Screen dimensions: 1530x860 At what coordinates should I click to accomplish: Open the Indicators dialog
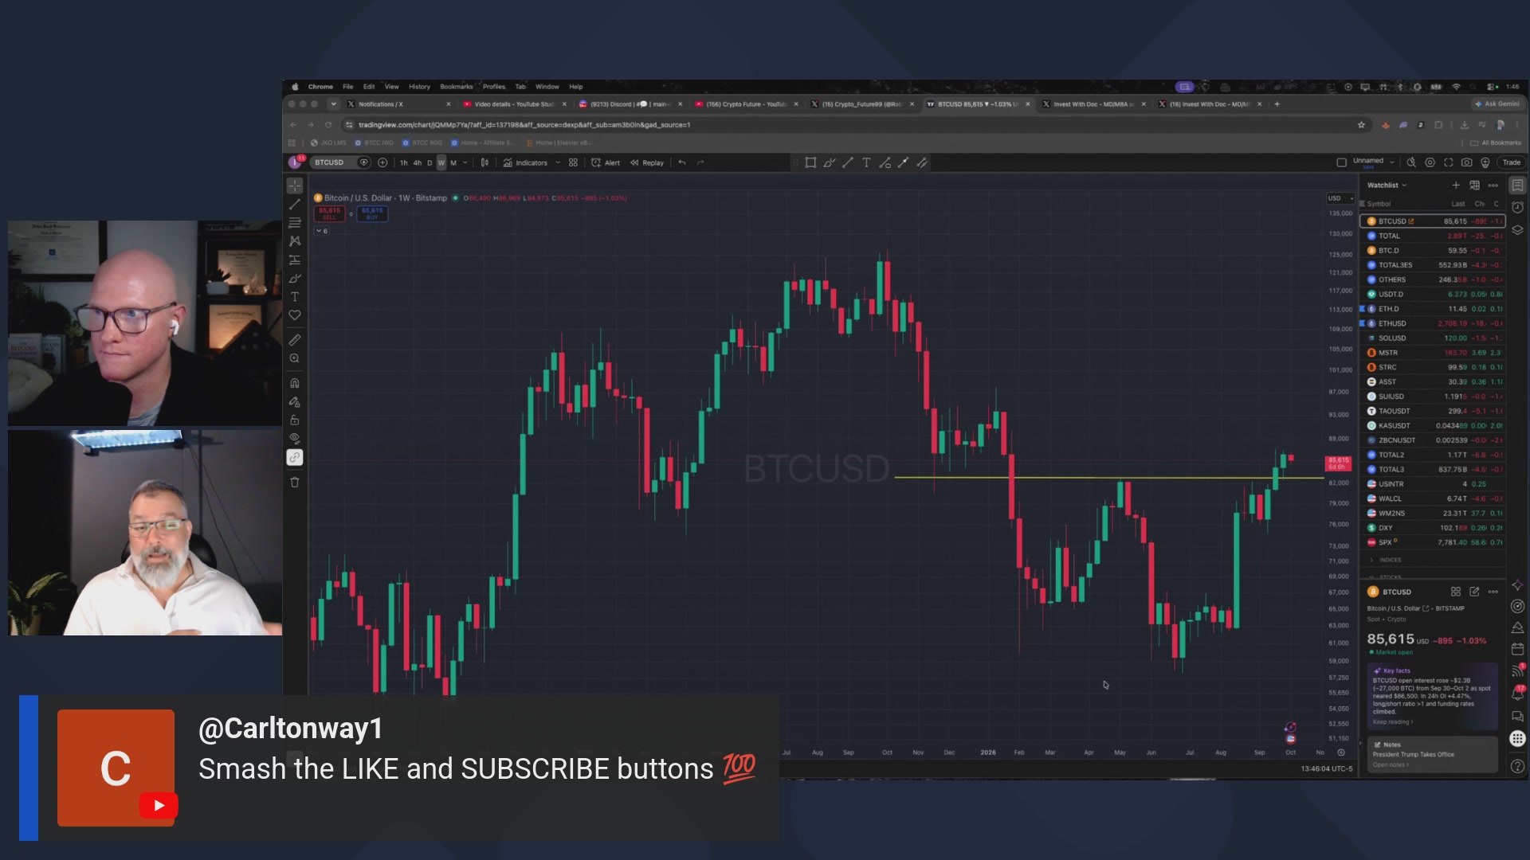click(x=525, y=162)
